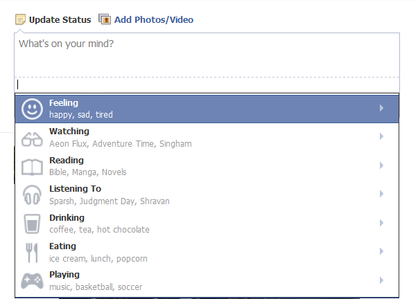
Task: Click the Reading open book icon
Action: point(32,167)
